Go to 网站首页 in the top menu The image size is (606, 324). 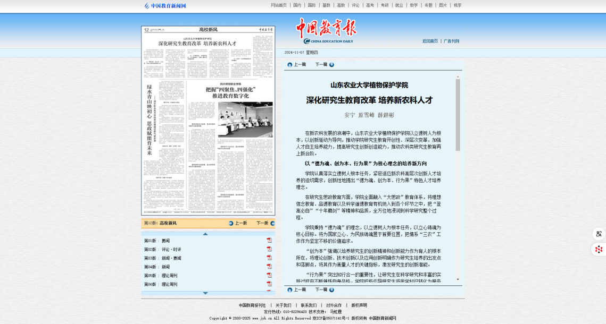click(278, 5)
